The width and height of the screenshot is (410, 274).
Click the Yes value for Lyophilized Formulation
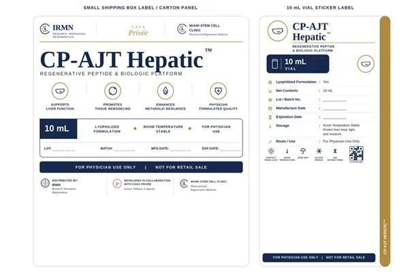click(326, 82)
